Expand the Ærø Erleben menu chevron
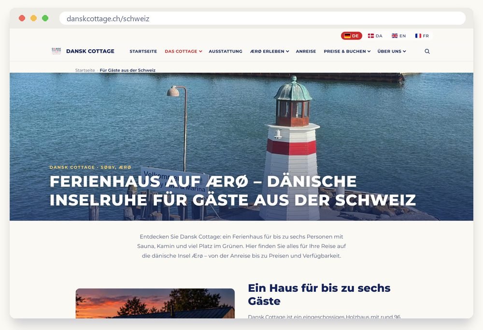This screenshot has height=330, width=483. [287, 51]
